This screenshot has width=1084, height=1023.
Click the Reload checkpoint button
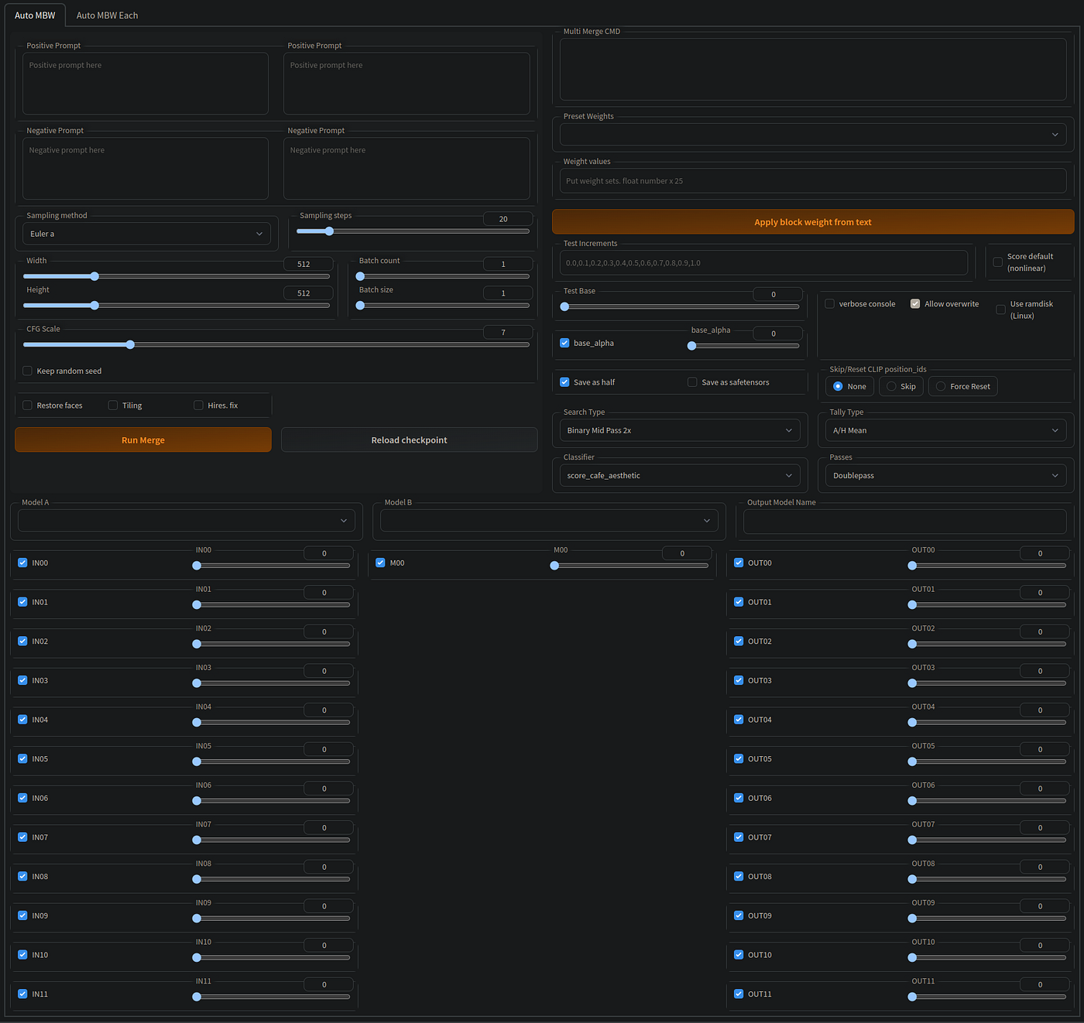pyautogui.click(x=409, y=440)
